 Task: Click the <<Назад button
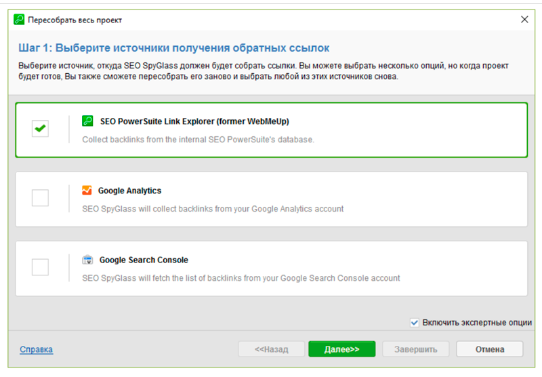point(272,349)
